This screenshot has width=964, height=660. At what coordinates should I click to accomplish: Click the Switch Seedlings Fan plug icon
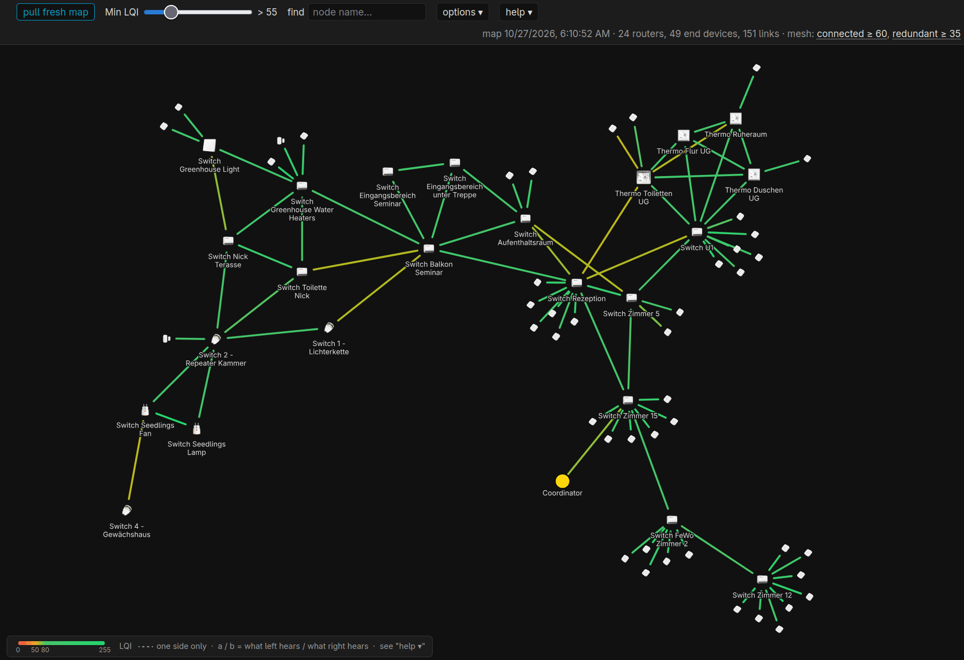coord(145,410)
